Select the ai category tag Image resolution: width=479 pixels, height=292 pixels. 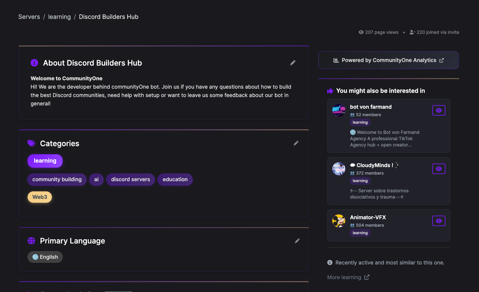(96, 179)
